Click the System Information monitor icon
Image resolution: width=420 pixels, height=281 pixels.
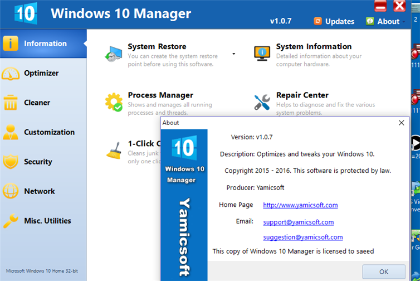coord(262,55)
